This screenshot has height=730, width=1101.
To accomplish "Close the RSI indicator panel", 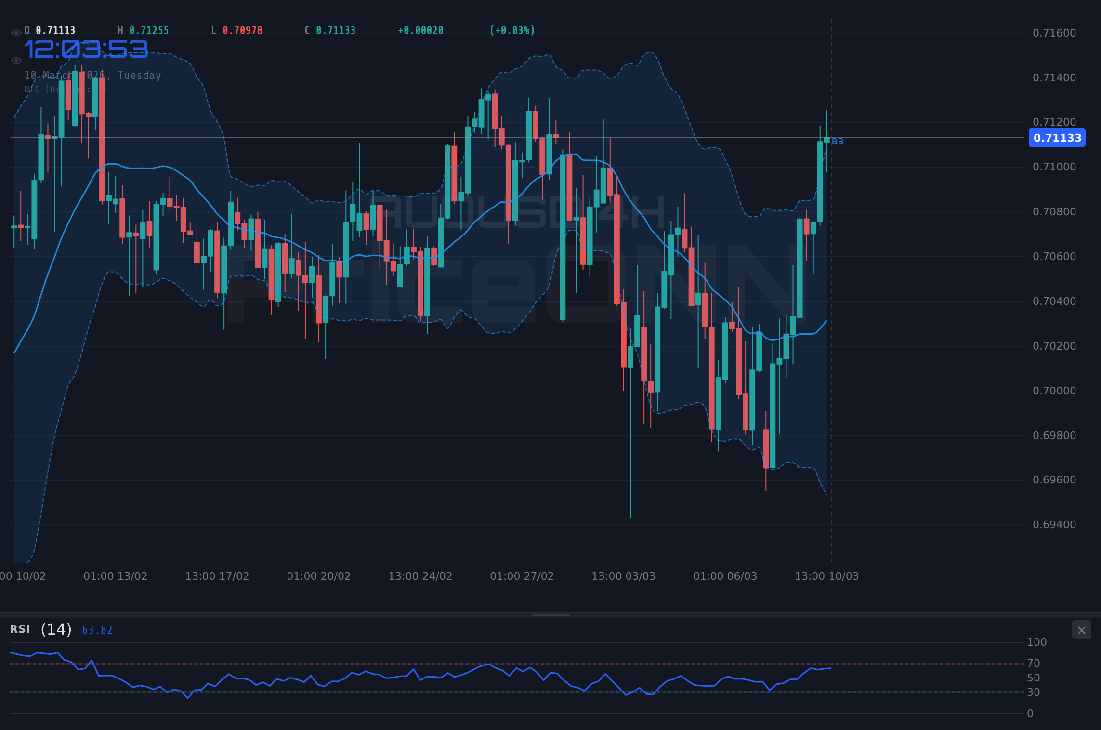I will (x=1081, y=630).
